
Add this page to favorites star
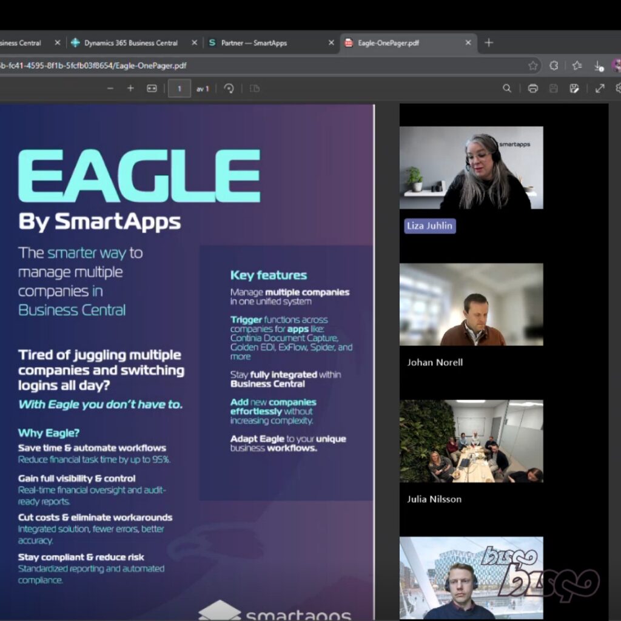(x=533, y=65)
